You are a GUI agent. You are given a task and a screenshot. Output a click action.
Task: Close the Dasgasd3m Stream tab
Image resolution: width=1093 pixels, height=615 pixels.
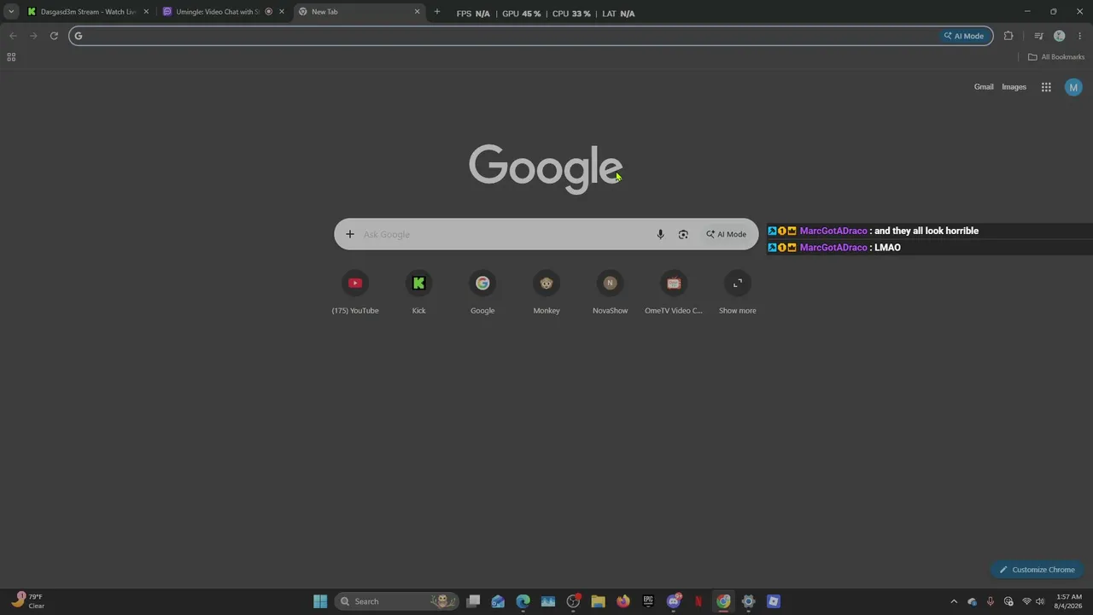pyautogui.click(x=146, y=12)
